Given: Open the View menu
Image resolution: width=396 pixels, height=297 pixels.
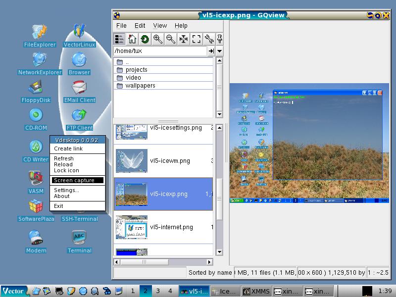Looking at the screenshot, I should tap(160, 26).
